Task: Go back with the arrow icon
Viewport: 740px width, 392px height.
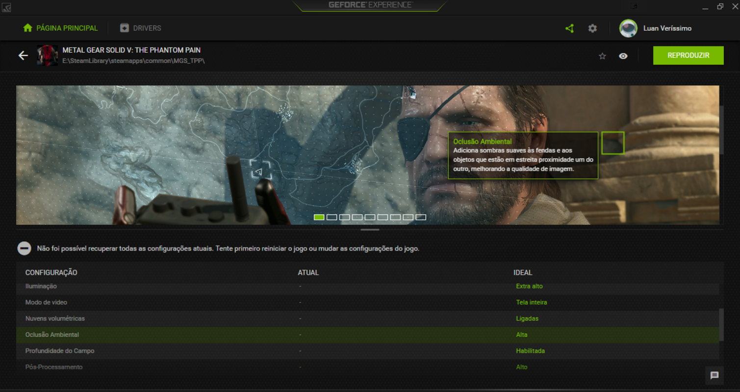Action: click(x=23, y=55)
